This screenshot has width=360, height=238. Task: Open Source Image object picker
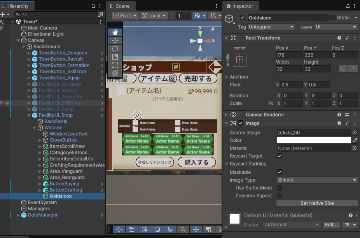[355, 132]
